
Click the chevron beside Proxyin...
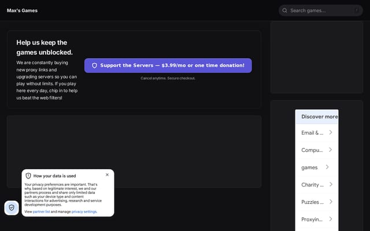point(331,219)
